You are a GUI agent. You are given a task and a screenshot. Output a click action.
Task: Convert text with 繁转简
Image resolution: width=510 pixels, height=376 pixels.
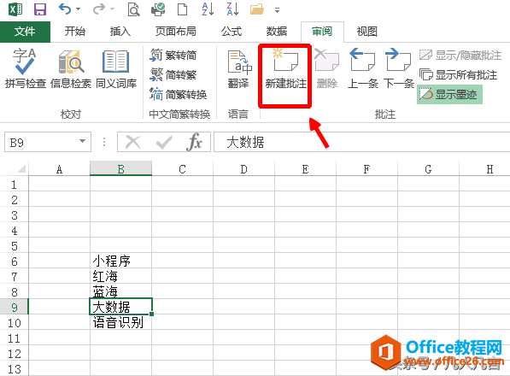pyautogui.click(x=173, y=55)
